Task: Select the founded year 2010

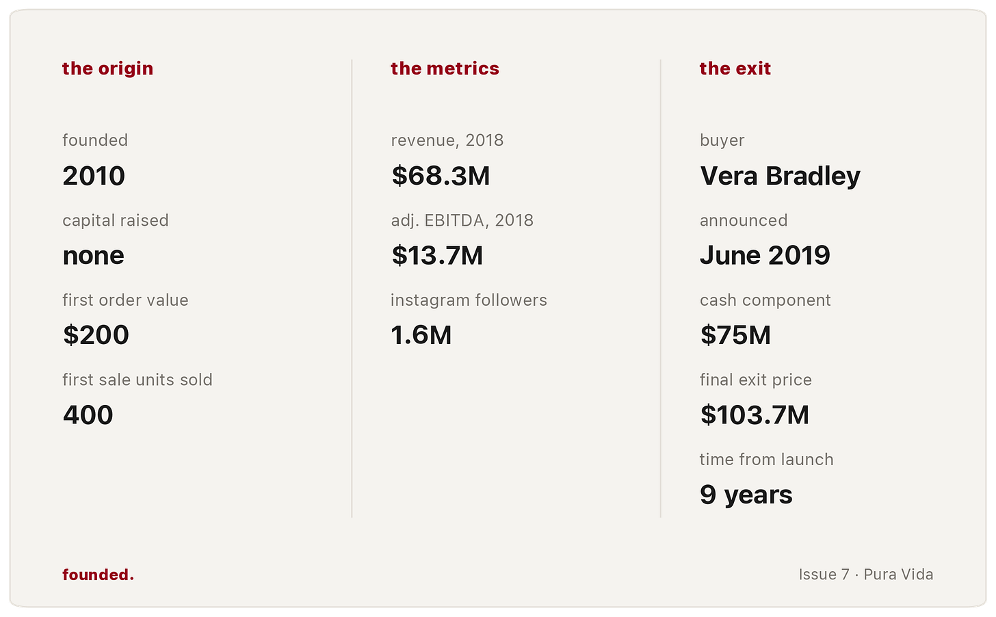Action: tap(94, 176)
